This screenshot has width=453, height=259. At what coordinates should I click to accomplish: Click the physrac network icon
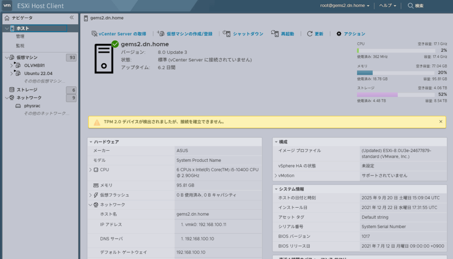click(18, 106)
